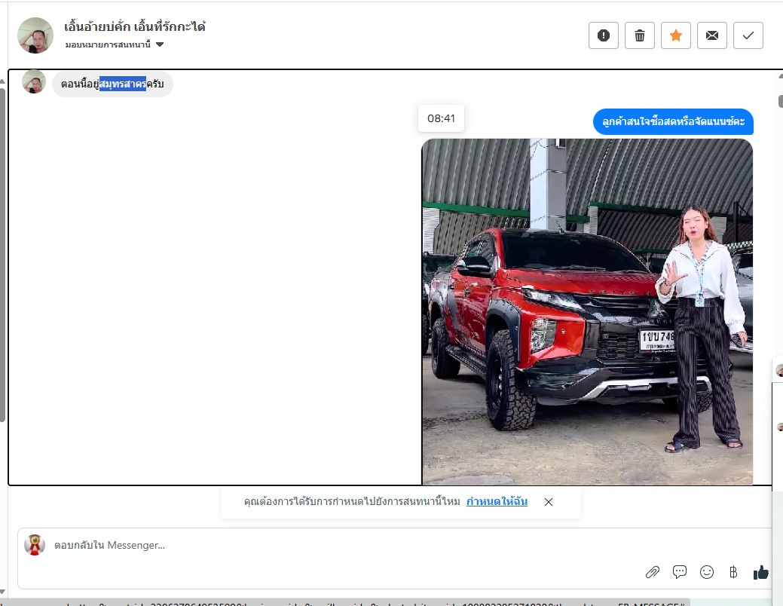Select the blue ลูกค้าสนใจซื้อสด message bubble
Image resolution: width=783 pixels, height=606 pixels.
click(x=673, y=121)
